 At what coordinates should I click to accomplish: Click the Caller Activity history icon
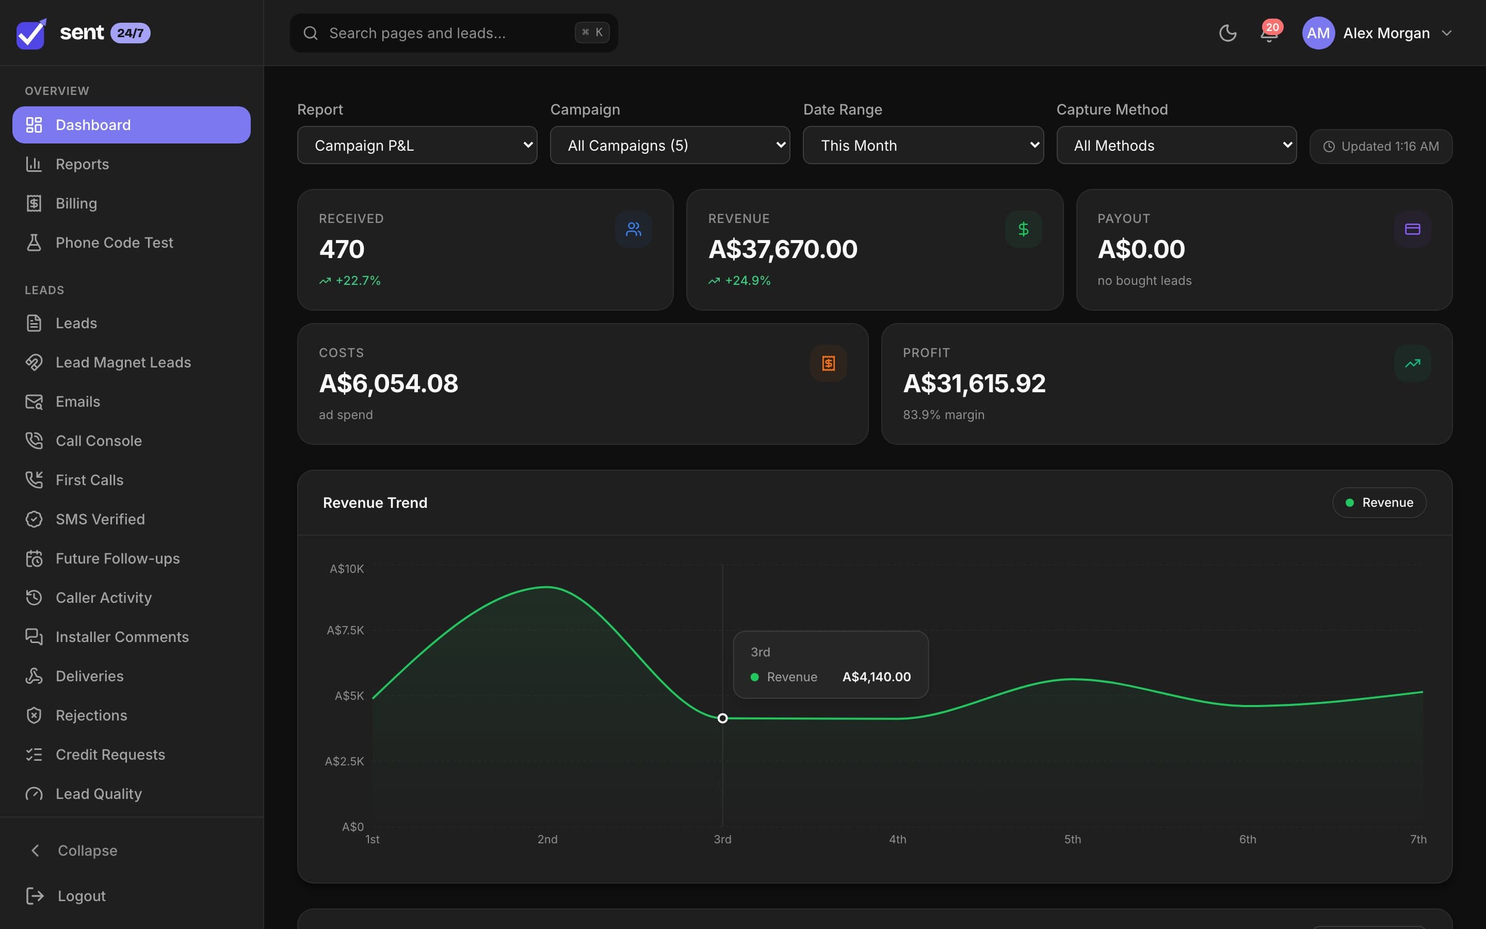point(35,598)
